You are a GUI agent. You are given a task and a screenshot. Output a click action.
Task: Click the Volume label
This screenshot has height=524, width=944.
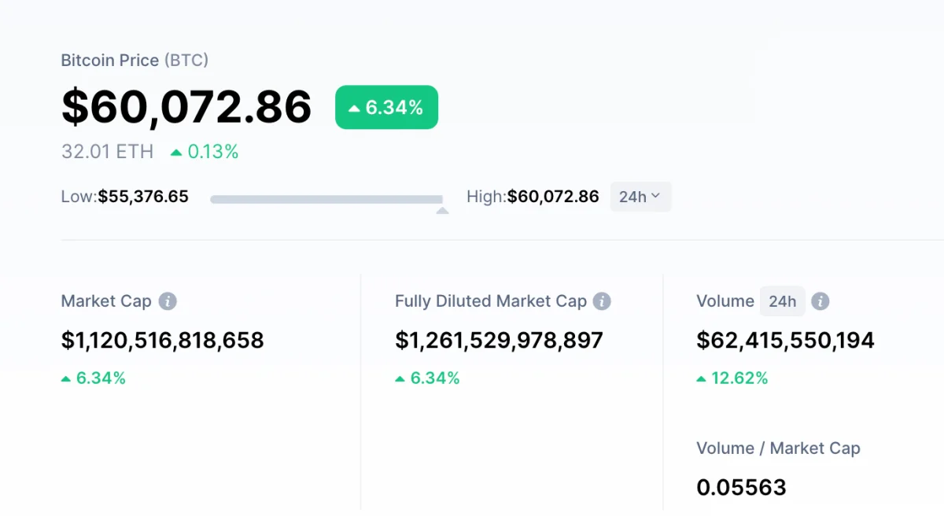tap(725, 301)
